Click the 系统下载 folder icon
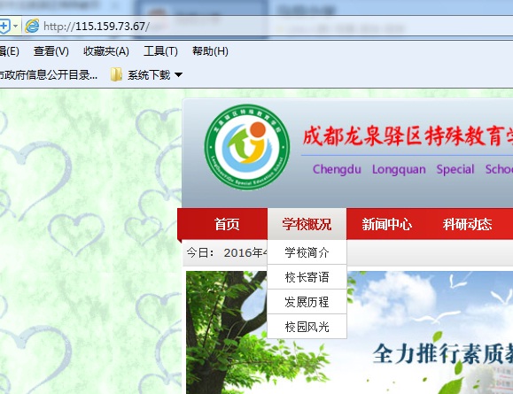This screenshot has height=394, width=513. click(x=116, y=74)
